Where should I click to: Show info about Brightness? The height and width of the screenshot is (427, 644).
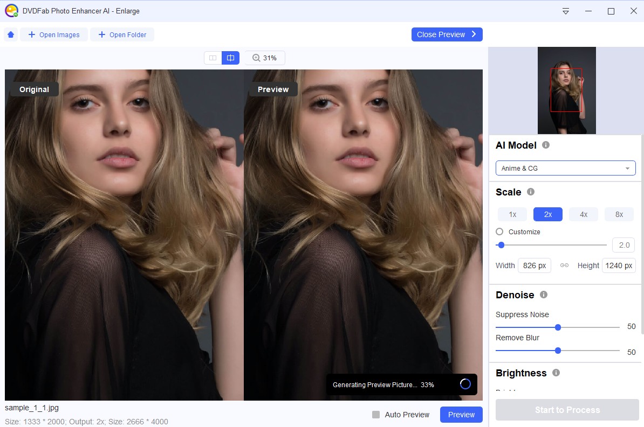556,373
